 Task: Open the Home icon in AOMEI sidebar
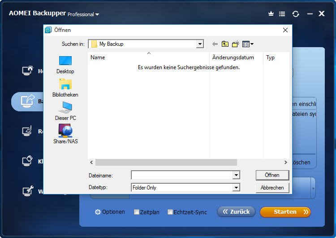pos(28,71)
